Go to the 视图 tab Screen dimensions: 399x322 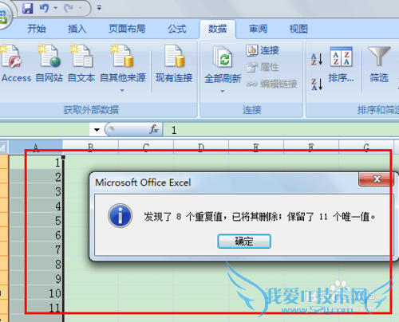click(x=298, y=29)
